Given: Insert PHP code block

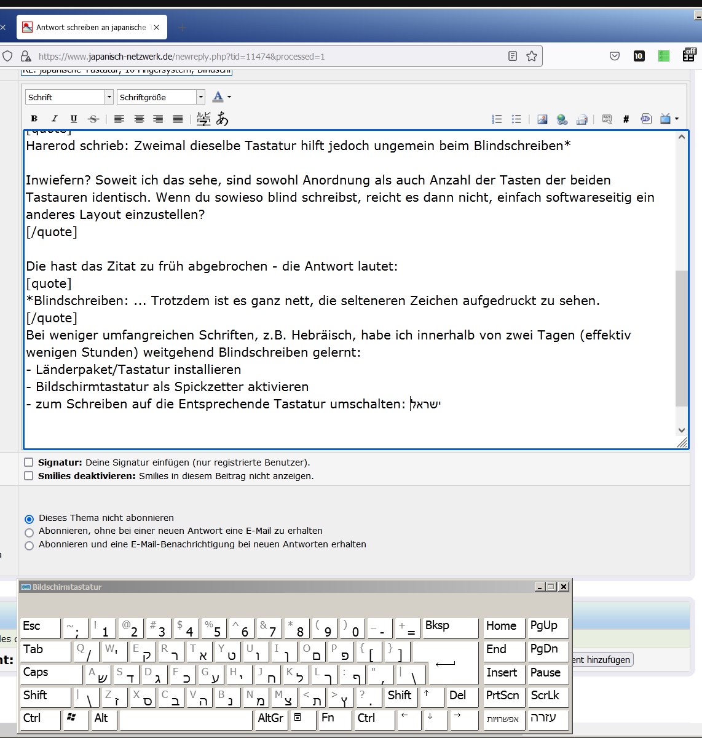Looking at the screenshot, I should coord(646,119).
